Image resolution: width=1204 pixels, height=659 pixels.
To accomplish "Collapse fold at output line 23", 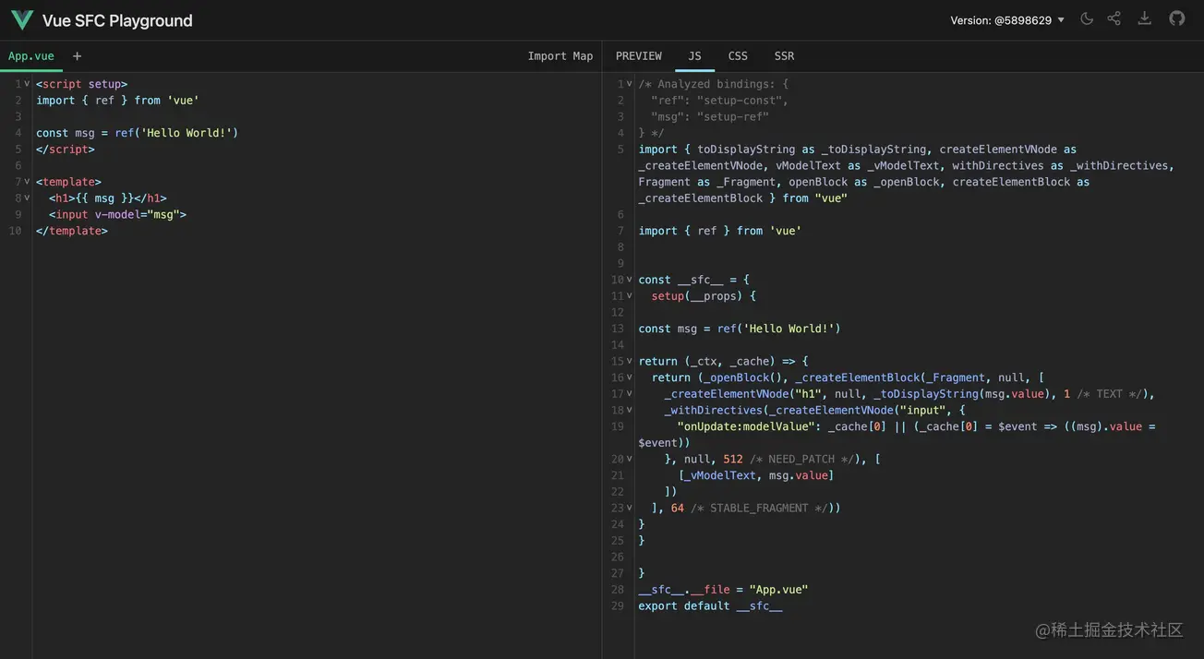I will click(630, 508).
